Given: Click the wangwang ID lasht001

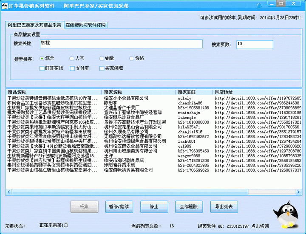Looking at the screenshot, I should [187, 141].
